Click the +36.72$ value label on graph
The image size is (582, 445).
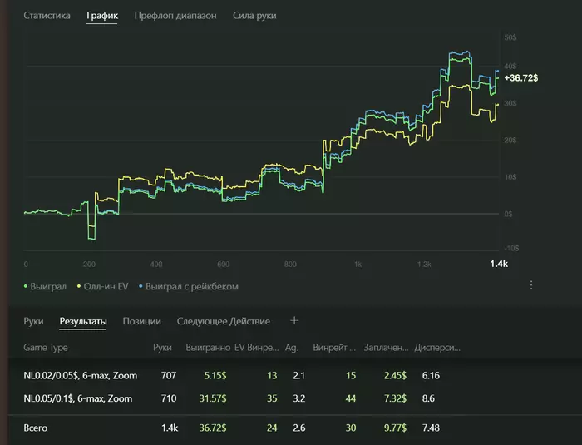coord(521,77)
